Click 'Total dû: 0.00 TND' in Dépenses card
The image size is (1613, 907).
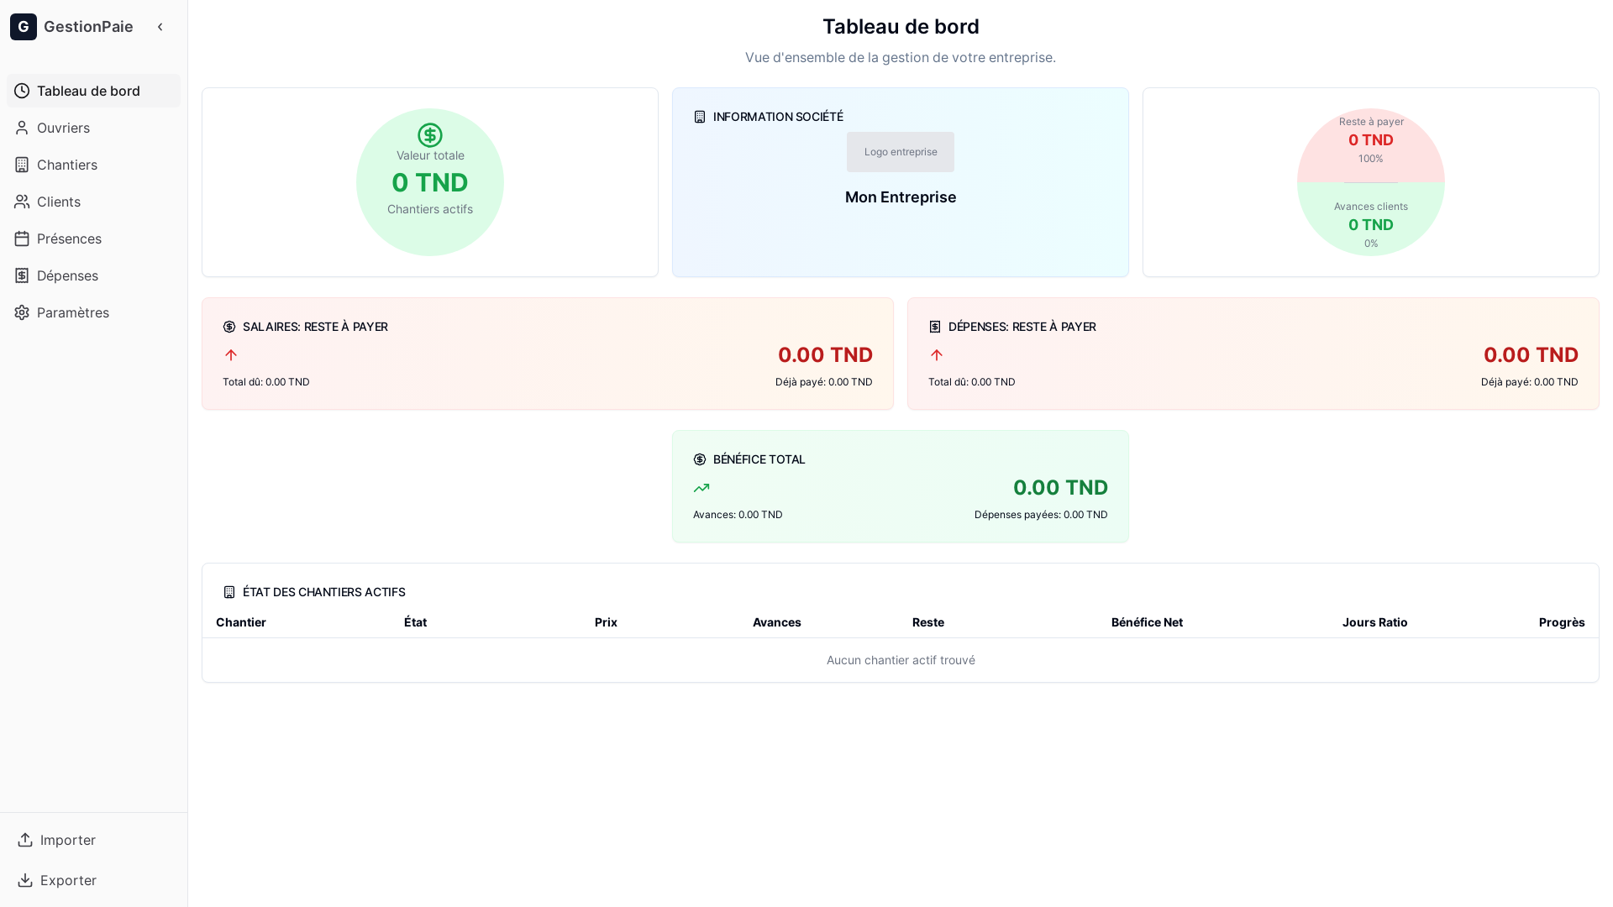972,382
